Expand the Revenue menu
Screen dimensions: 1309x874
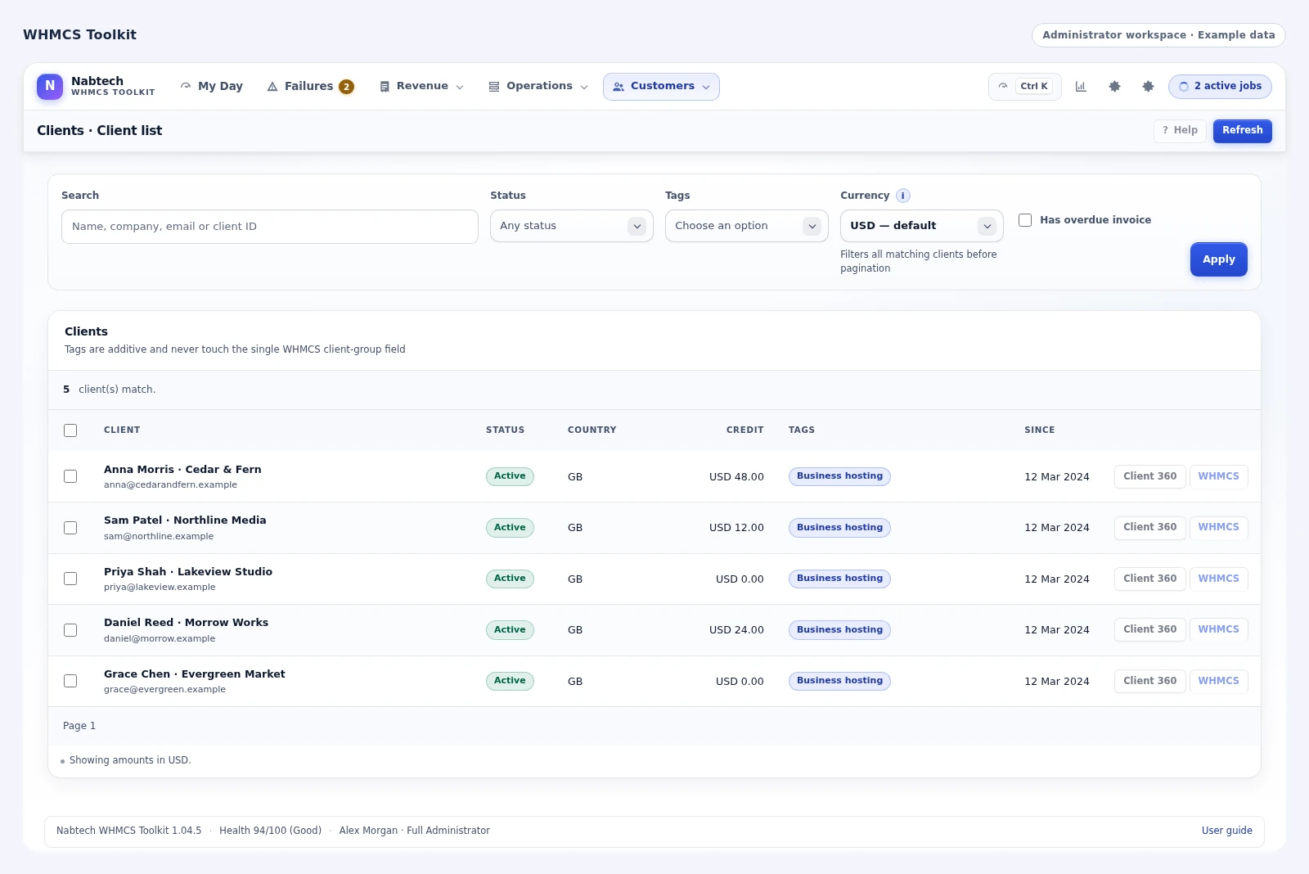pos(421,86)
